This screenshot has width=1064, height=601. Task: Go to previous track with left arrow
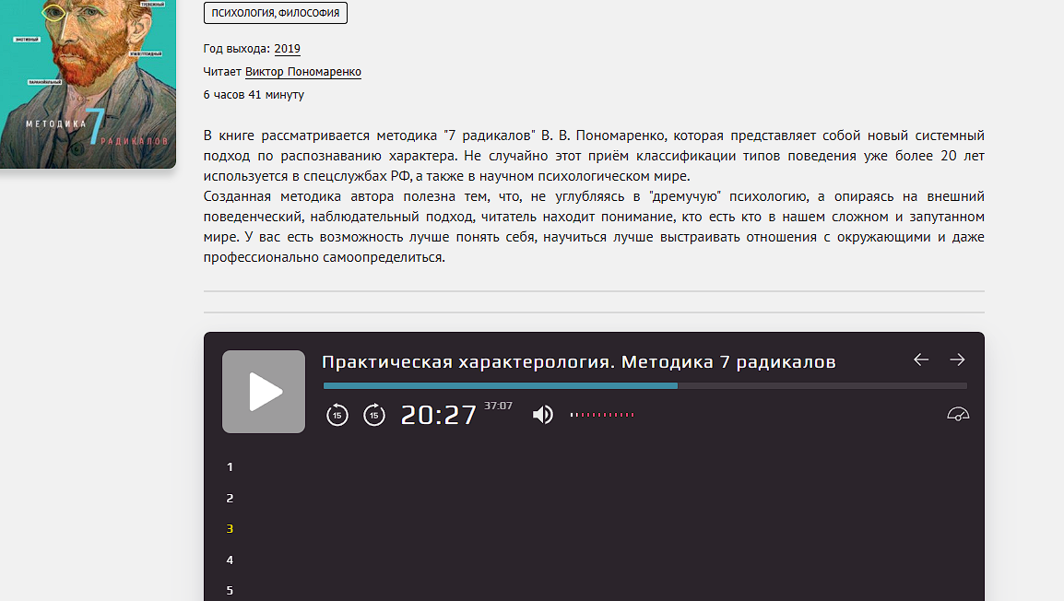[x=920, y=359]
